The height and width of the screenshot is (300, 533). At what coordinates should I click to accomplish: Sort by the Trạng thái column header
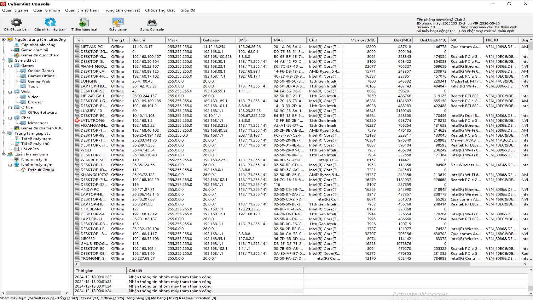tap(119, 40)
